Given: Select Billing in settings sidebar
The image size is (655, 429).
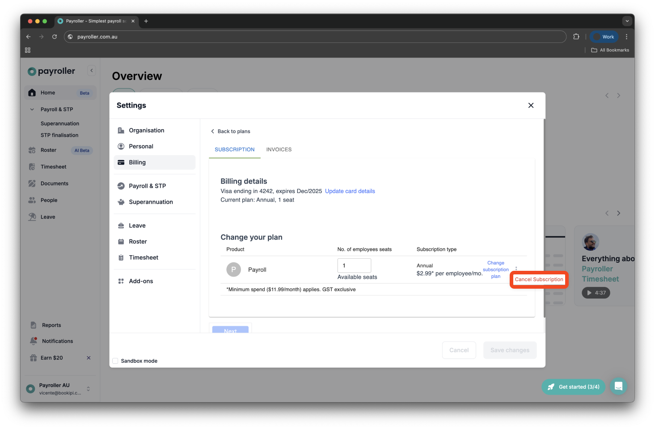Looking at the screenshot, I should pos(154,163).
